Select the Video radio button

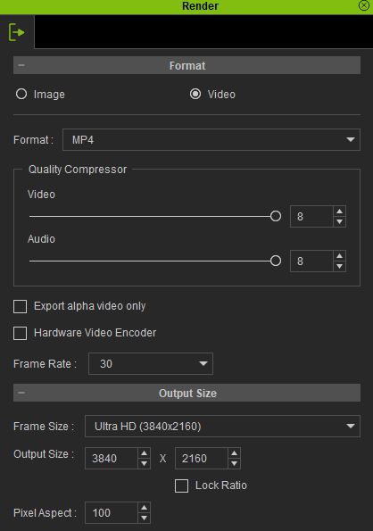click(195, 94)
